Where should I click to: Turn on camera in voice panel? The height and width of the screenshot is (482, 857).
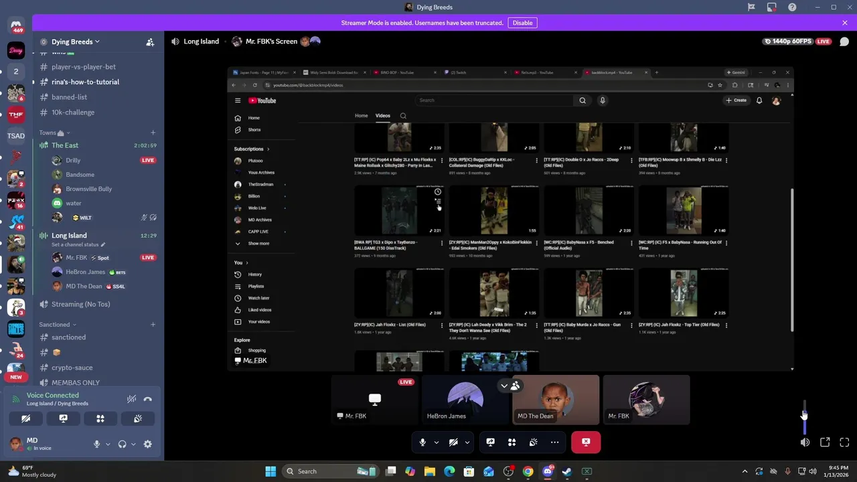coord(25,418)
